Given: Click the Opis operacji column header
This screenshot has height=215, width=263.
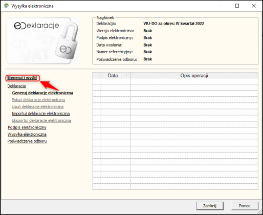Looking at the screenshot, I should click(x=194, y=76).
